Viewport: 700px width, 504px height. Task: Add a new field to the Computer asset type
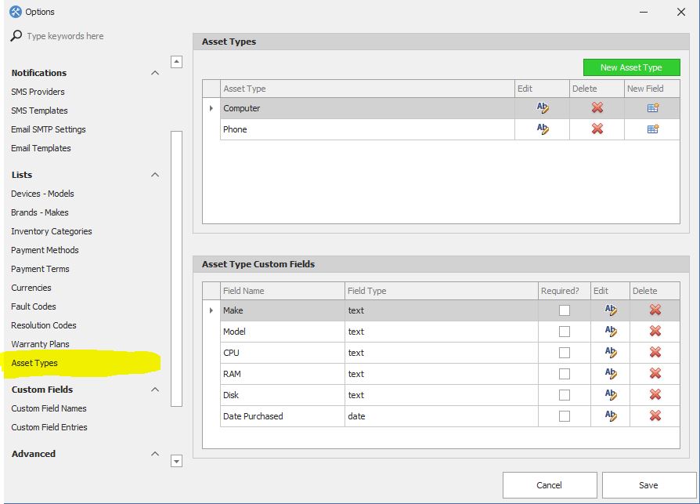tap(651, 108)
